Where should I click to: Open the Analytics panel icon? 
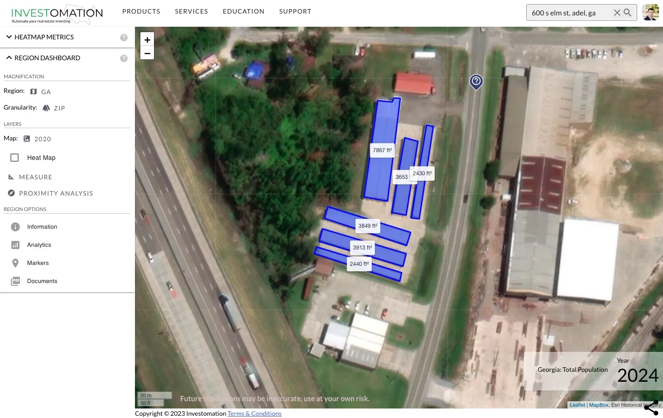[15, 245]
